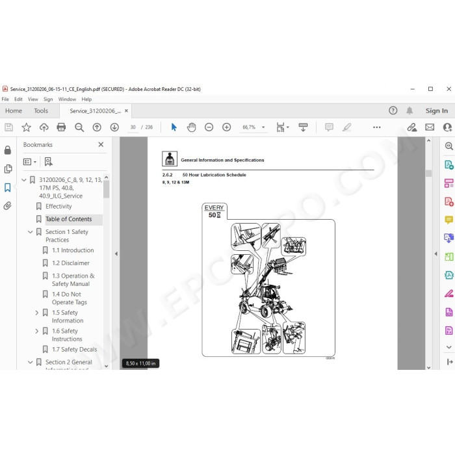Collapse Section 2 General bookmark
Viewport: 455px width, 455px height.
tap(30, 362)
